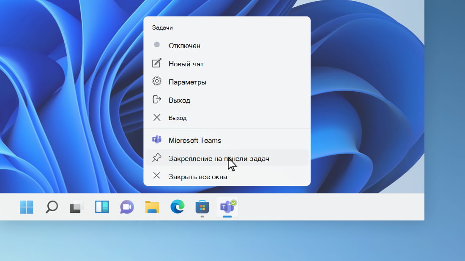Open Task View from the taskbar
The width and height of the screenshot is (465, 261).
(101, 207)
